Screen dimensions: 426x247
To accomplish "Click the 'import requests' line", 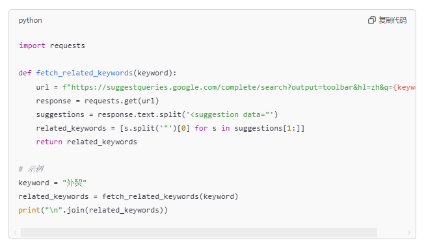I will (x=52, y=45).
